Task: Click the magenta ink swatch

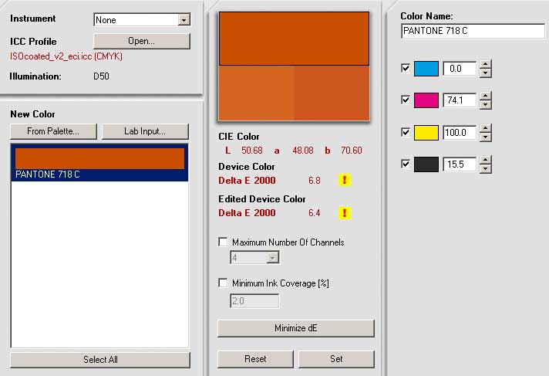Action: click(426, 100)
